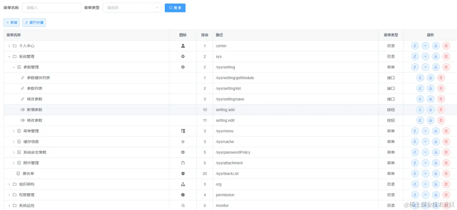Expand the 组织架构 tree node
This screenshot has width=457, height=210.
tap(9, 184)
